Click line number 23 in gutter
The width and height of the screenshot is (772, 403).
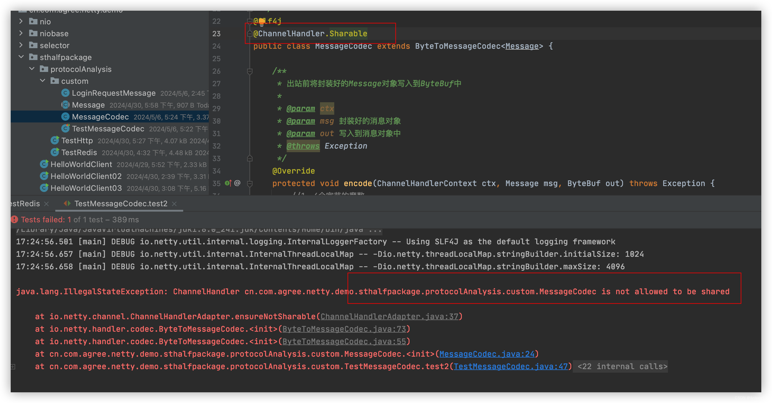[x=216, y=34]
